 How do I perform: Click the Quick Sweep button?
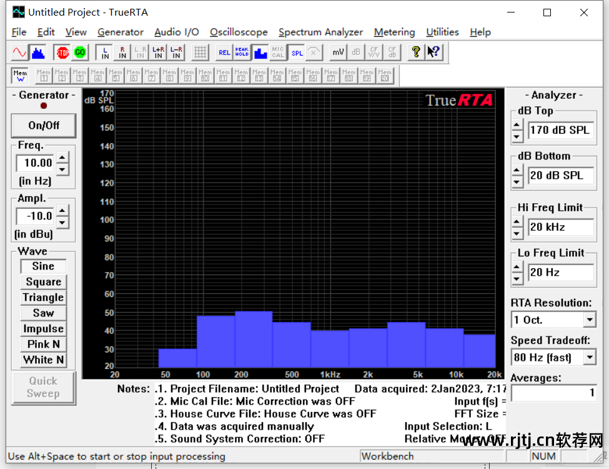pyautogui.click(x=44, y=387)
